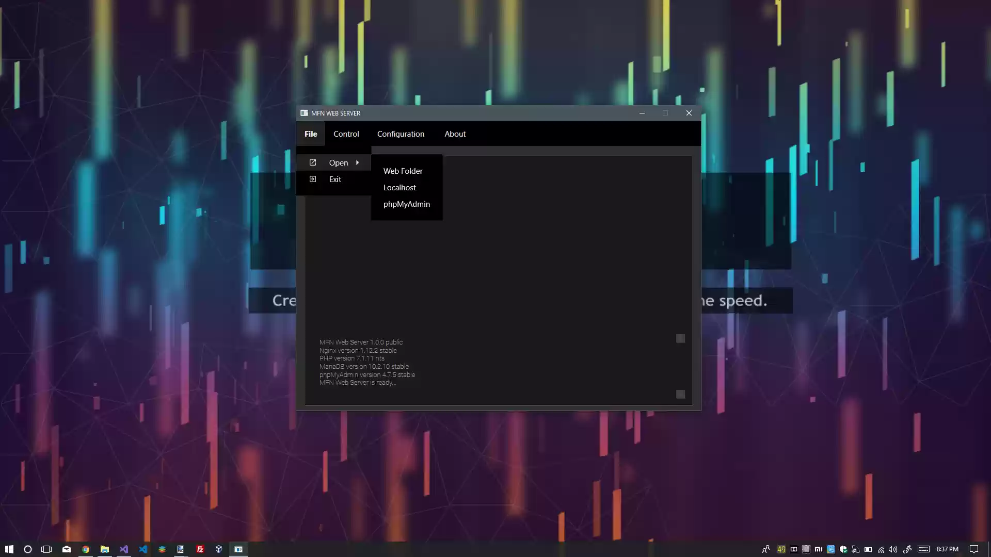991x557 pixels.
Task: Open Windows Defender shield in system tray
Action: (x=843, y=549)
